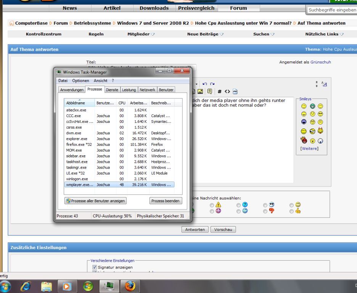Insert the white shocked smiley
Viewport: 357px width, 293px height.
(320, 141)
